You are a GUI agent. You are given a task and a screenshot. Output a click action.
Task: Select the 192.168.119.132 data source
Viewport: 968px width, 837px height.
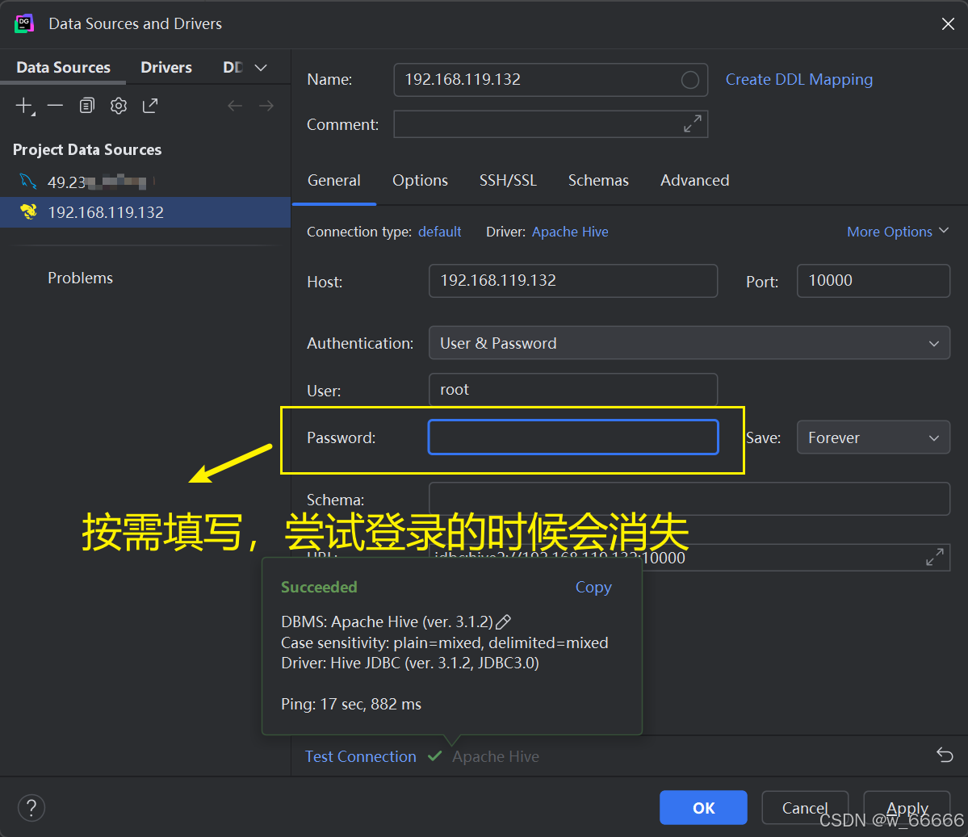(145, 212)
